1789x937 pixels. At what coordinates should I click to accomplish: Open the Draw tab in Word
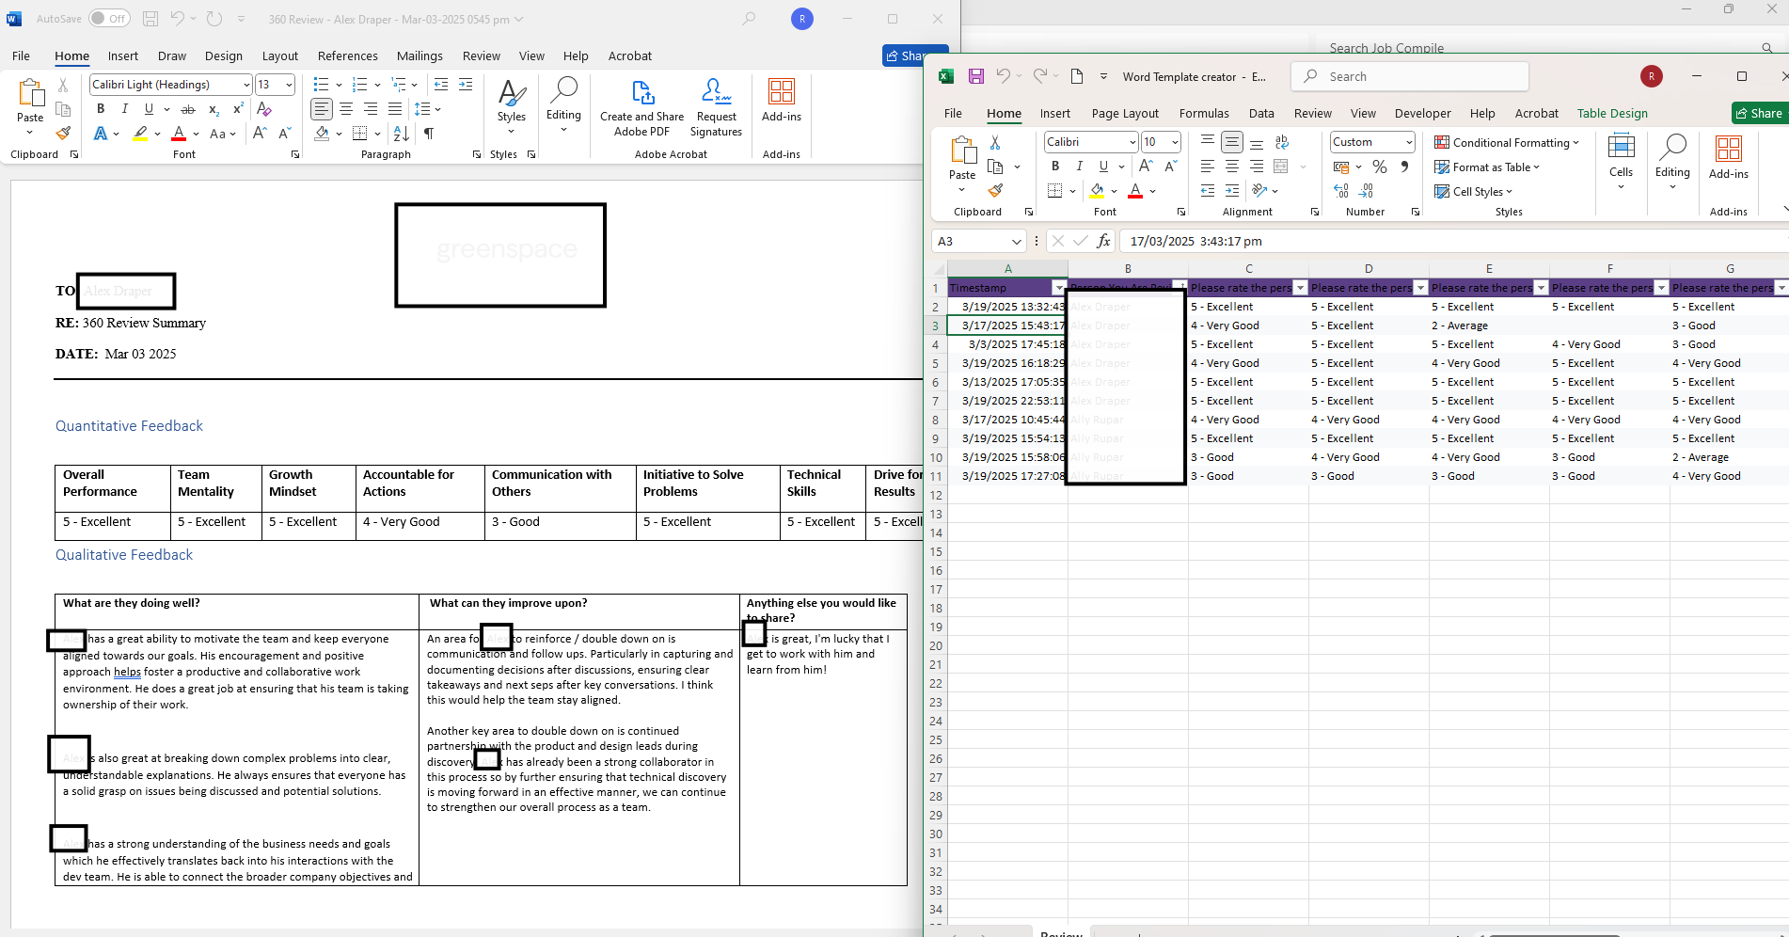(x=171, y=56)
